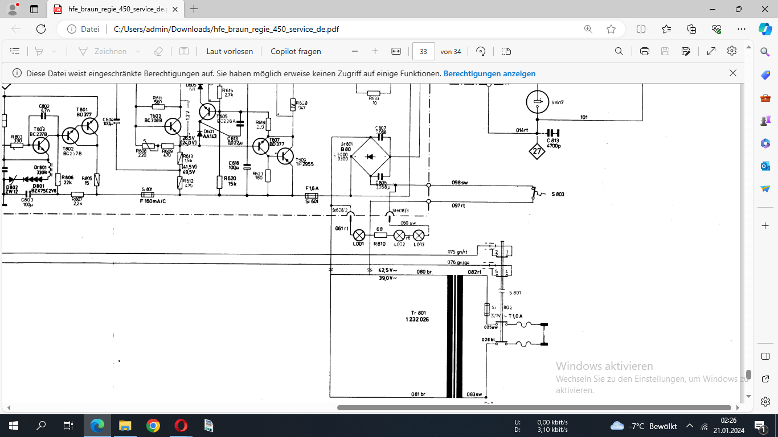Image resolution: width=778 pixels, height=437 pixels.
Task: Open Collections panel
Action: [691, 29]
